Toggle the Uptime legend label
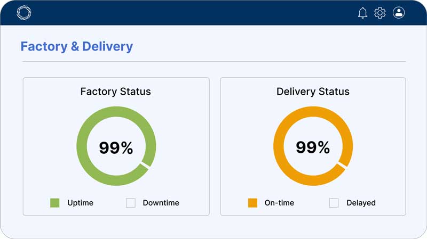 coord(80,203)
